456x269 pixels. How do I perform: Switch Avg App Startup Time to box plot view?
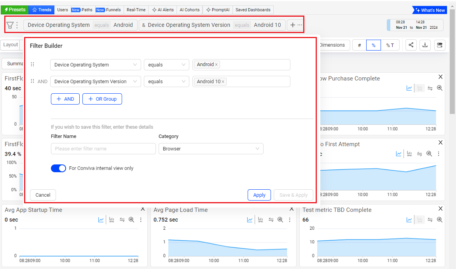[111, 220]
